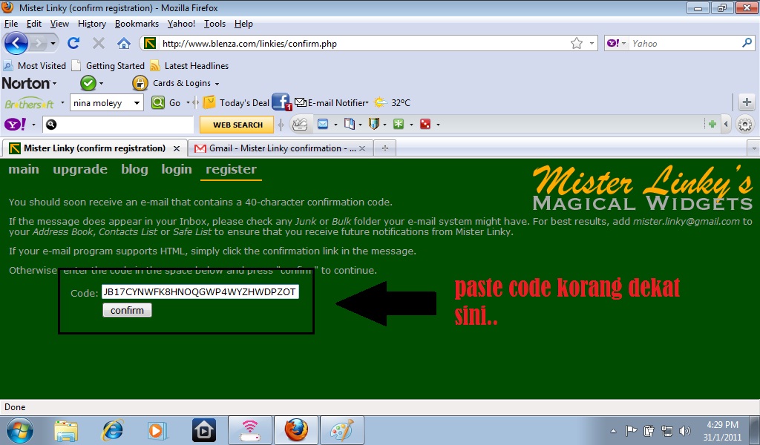Launch Internet Explorer from taskbar

[113, 430]
